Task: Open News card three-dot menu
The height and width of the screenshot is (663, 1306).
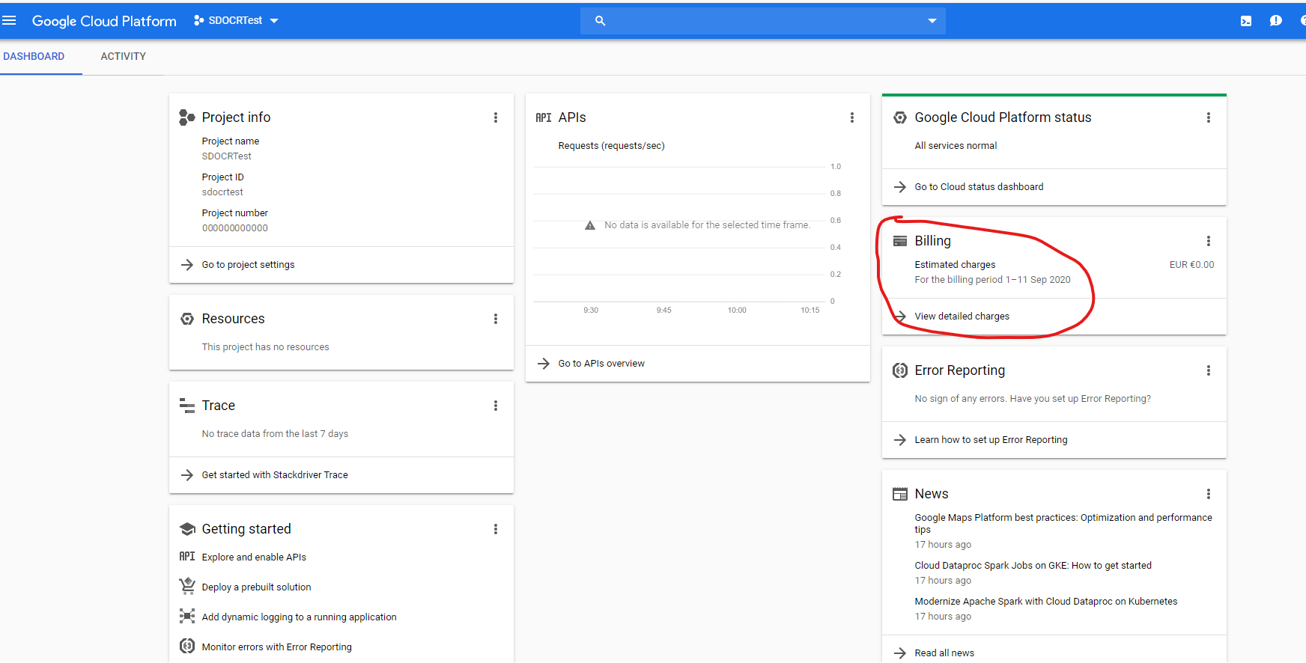Action: coord(1209,494)
